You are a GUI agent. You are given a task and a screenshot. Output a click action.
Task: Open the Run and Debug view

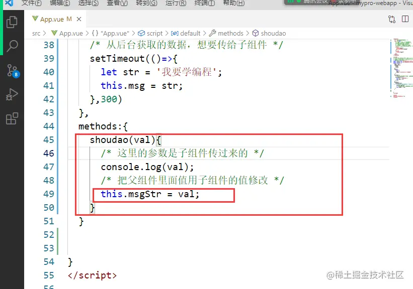point(12,94)
